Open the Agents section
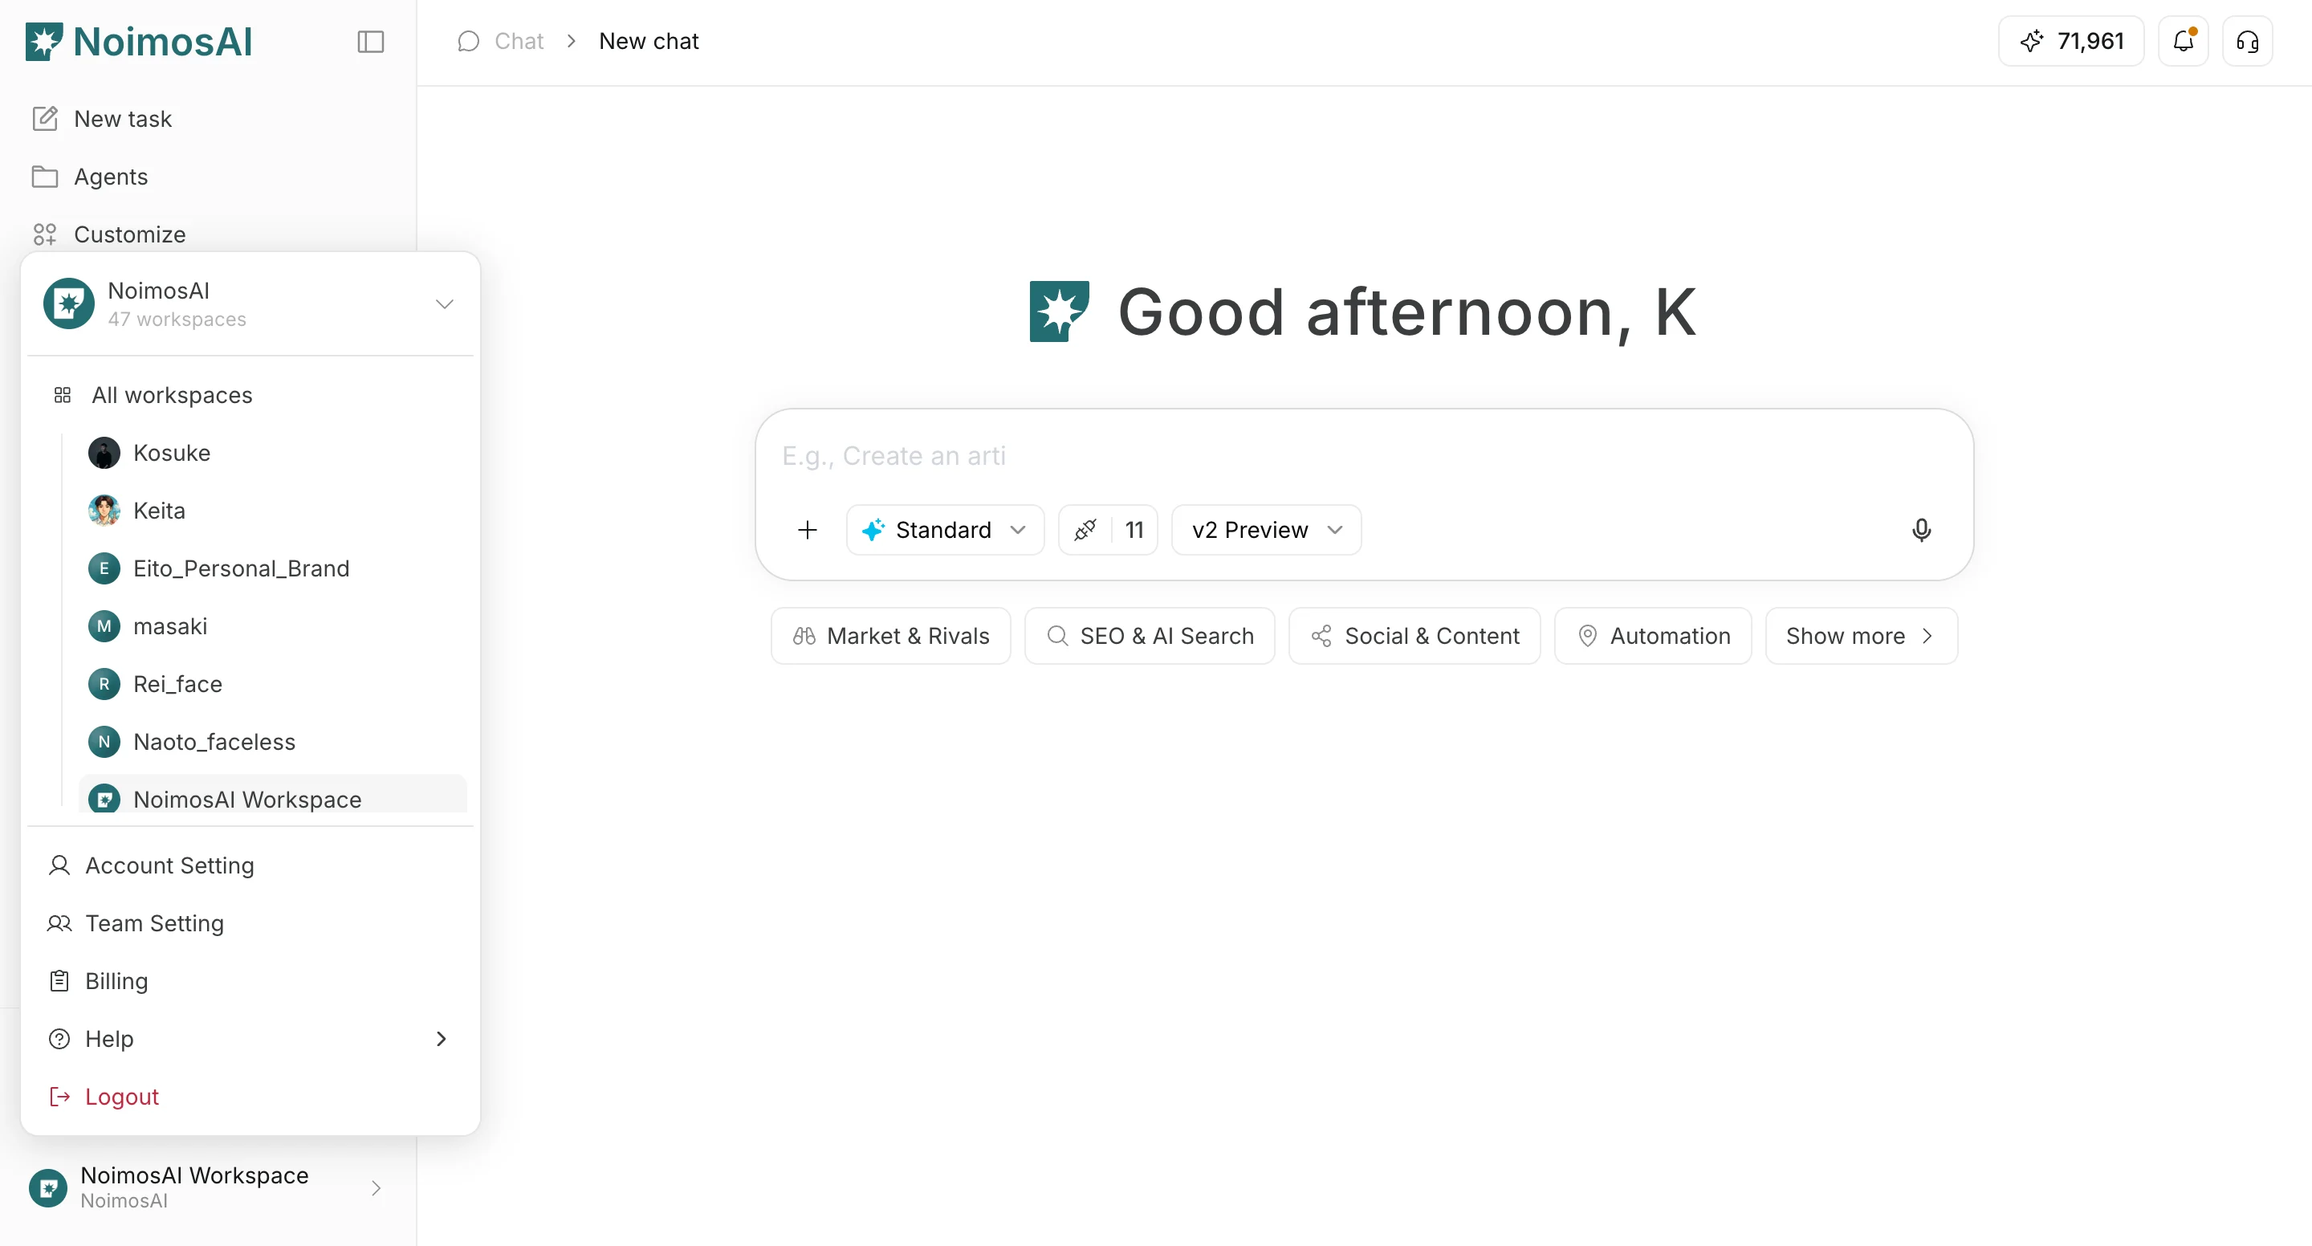Image resolution: width=2312 pixels, height=1246 pixels. [111, 177]
